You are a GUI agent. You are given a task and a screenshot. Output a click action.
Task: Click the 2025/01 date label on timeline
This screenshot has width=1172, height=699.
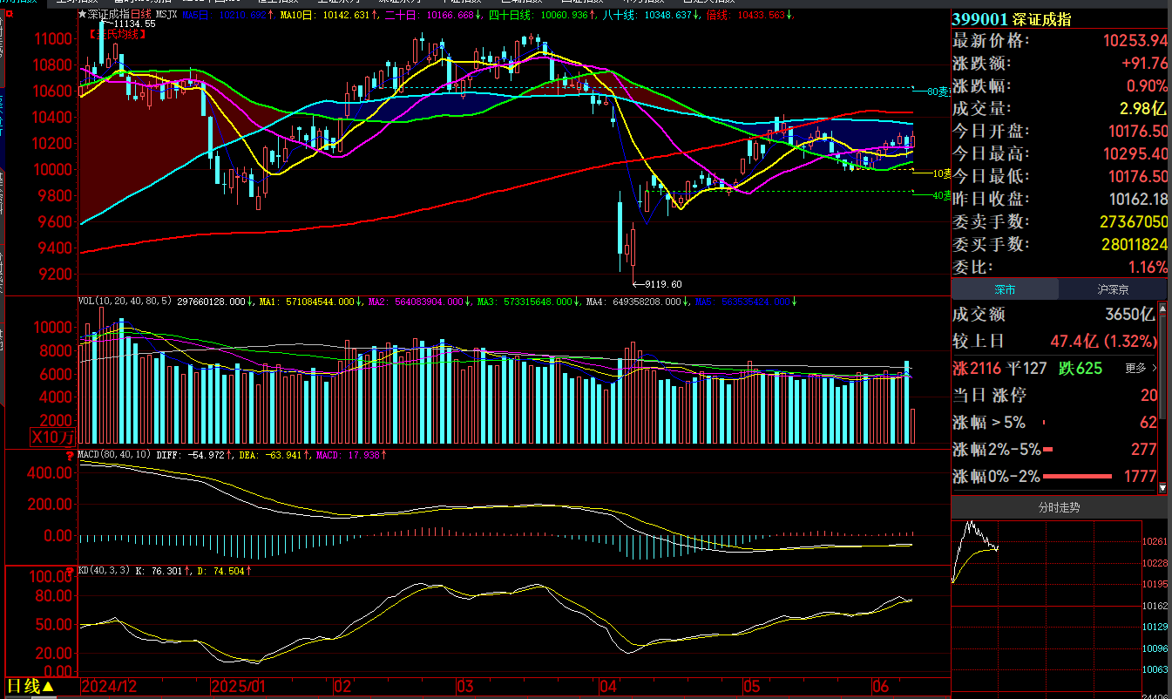point(239,687)
